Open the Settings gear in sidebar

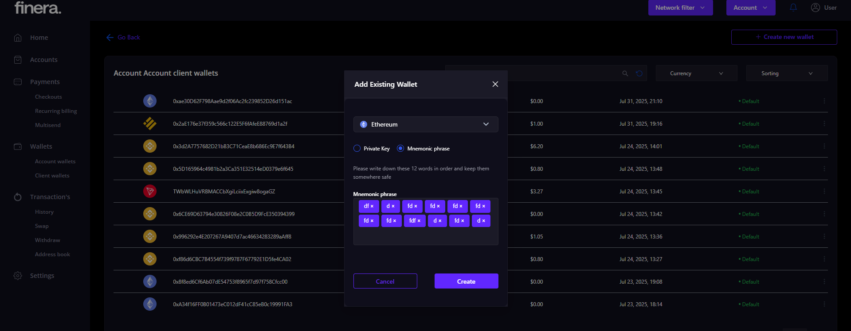point(18,276)
